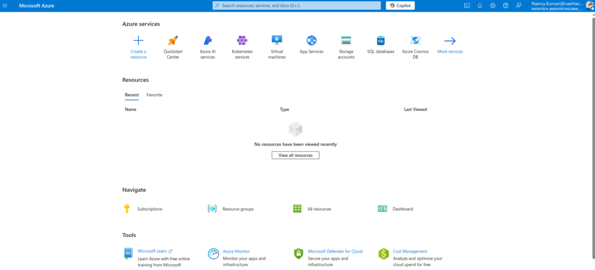Open notifications bell icon

[479, 5]
